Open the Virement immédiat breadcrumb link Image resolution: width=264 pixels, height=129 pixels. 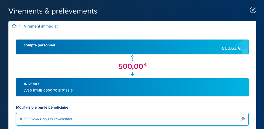(x=41, y=26)
